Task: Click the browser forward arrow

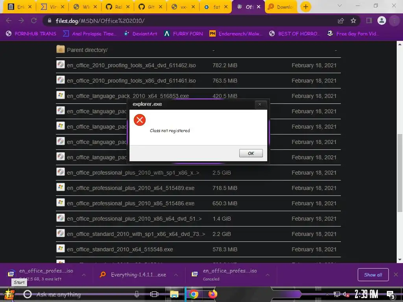Action: [21, 20]
